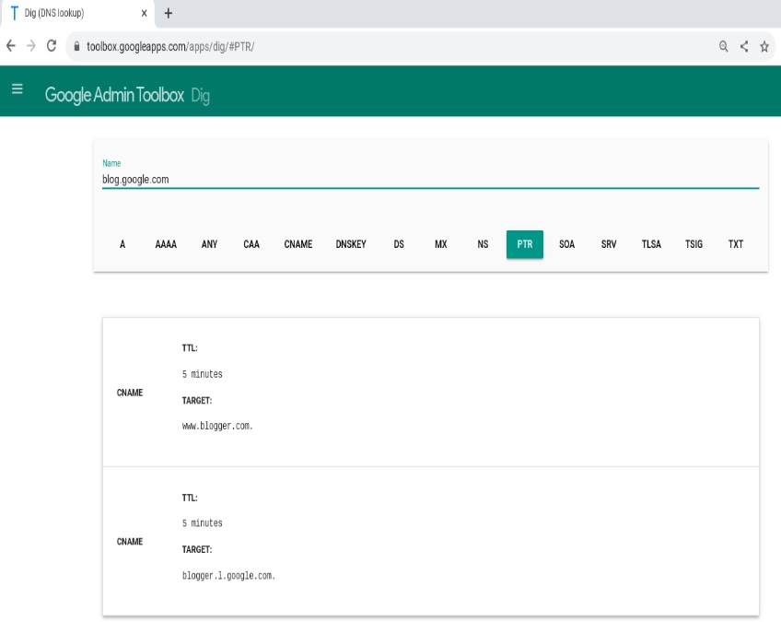Click the CNAME label beside blogger.l.google.com. result
781x622 pixels.
coord(130,541)
